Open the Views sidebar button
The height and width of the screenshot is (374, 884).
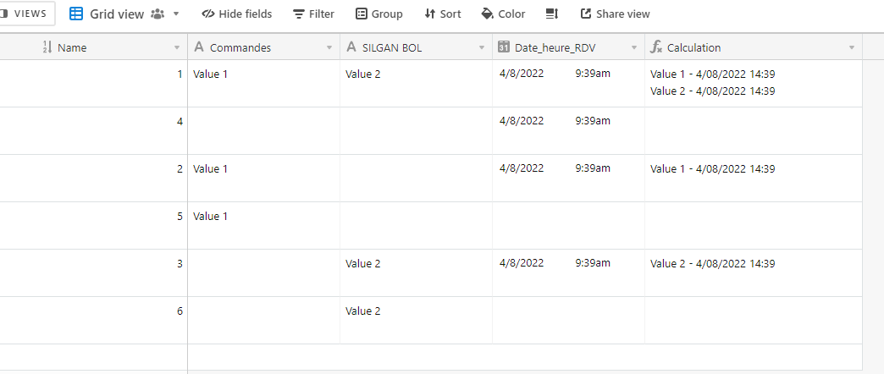coord(25,14)
